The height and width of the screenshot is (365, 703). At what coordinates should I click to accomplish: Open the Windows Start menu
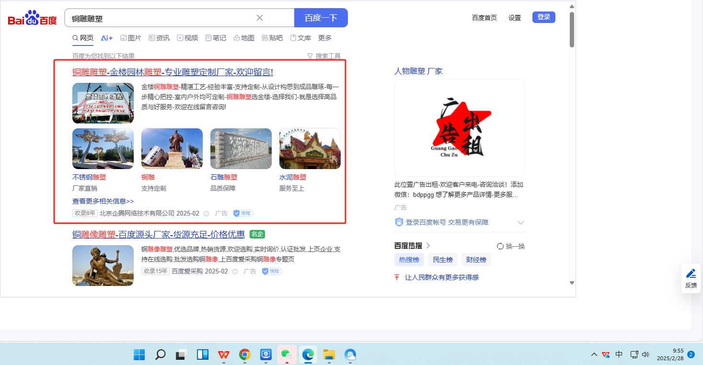[x=139, y=354]
